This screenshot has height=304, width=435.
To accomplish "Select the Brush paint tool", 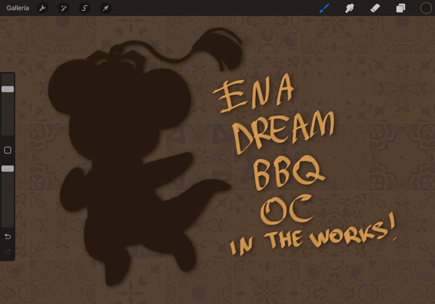I will coord(324,8).
